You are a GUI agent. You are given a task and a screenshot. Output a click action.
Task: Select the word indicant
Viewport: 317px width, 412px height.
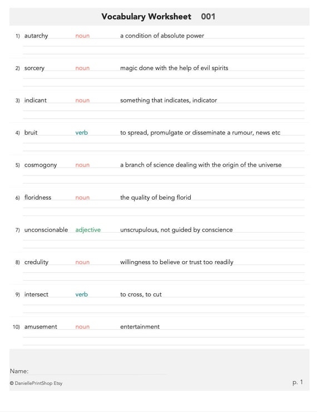tap(35, 100)
